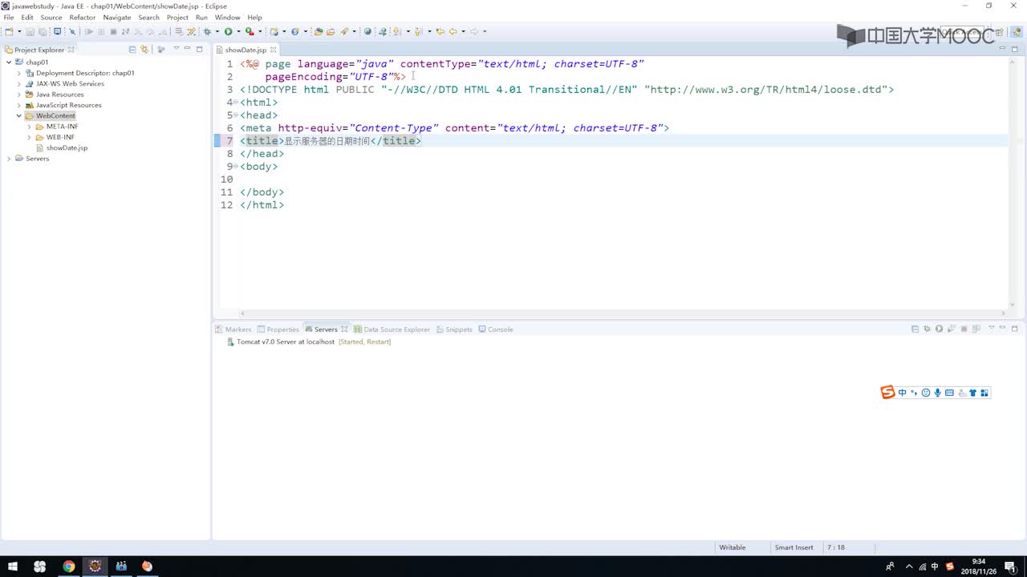1027x577 pixels.
Task: Select Tomcat v7.0 Server at localhost
Action: pos(309,341)
